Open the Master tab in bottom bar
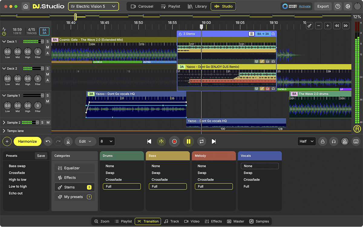Screen dimensions: 363x227 tap(235, 221)
